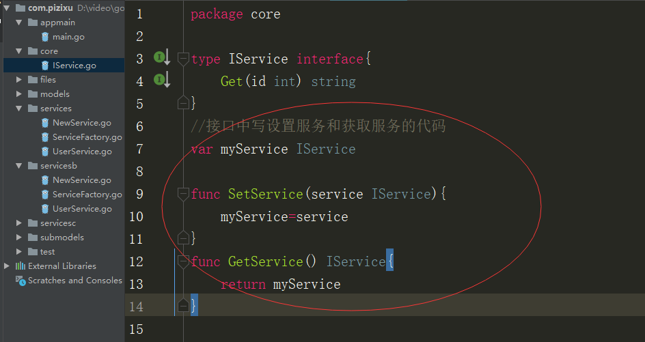This screenshot has width=645, height=342.
Task: Fold the SetService function body
Action: (183, 194)
